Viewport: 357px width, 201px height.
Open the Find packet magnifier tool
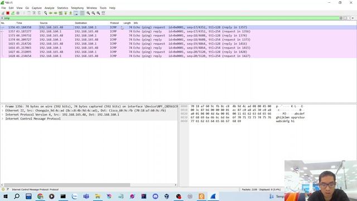[46, 13]
